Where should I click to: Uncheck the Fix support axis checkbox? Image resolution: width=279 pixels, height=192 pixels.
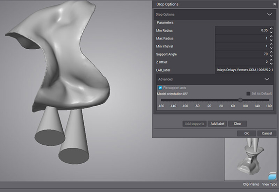[160, 88]
